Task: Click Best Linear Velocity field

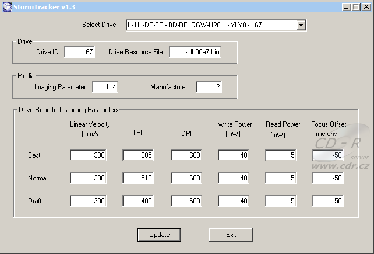Action: point(89,155)
